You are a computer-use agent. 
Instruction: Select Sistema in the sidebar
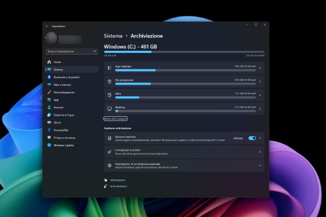pyautogui.click(x=72, y=69)
